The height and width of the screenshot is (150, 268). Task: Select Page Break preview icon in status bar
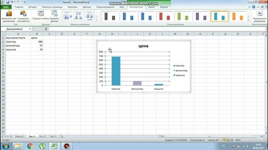click(232, 140)
